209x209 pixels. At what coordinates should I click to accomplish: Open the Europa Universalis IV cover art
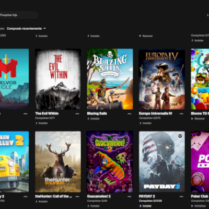(x=162, y=79)
